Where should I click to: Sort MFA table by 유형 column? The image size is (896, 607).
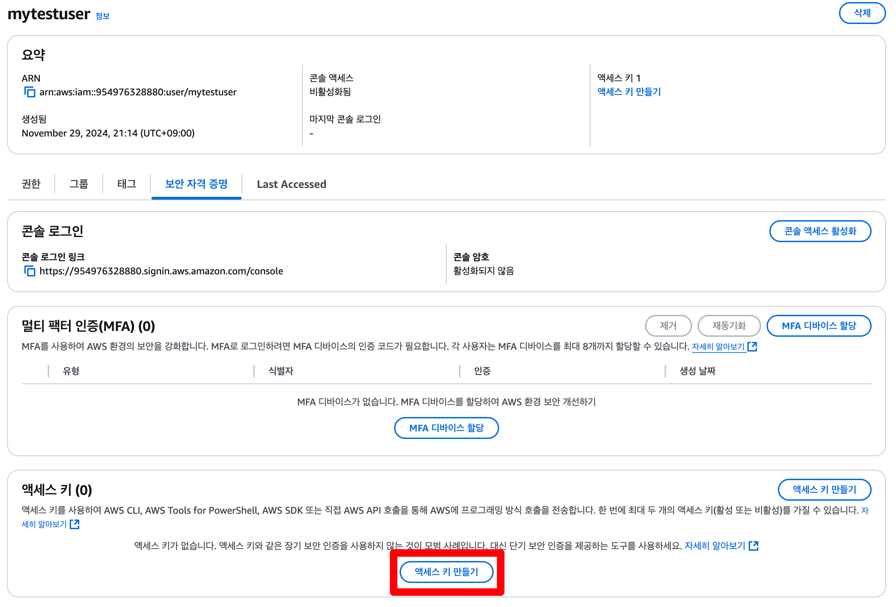click(71, 371)
